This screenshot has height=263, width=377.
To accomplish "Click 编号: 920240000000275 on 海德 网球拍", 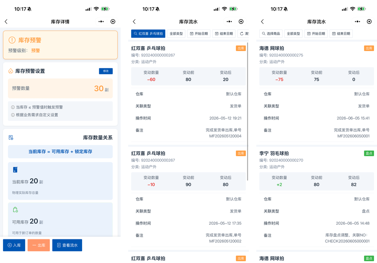I will click(281, 55).
